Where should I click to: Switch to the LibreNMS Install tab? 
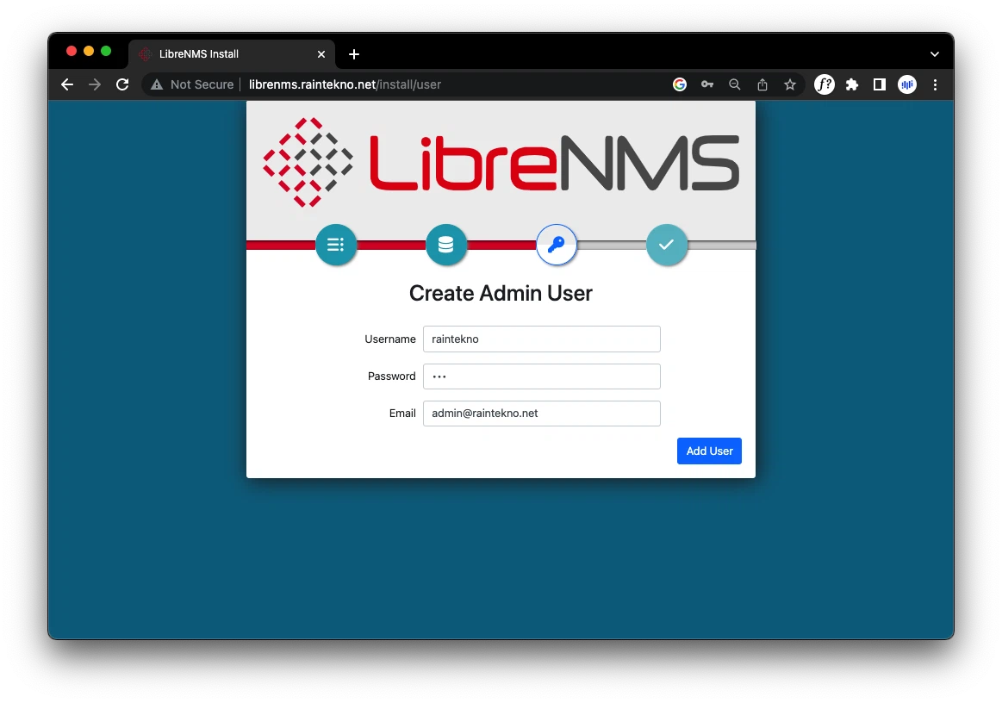(x=224, y=53)
